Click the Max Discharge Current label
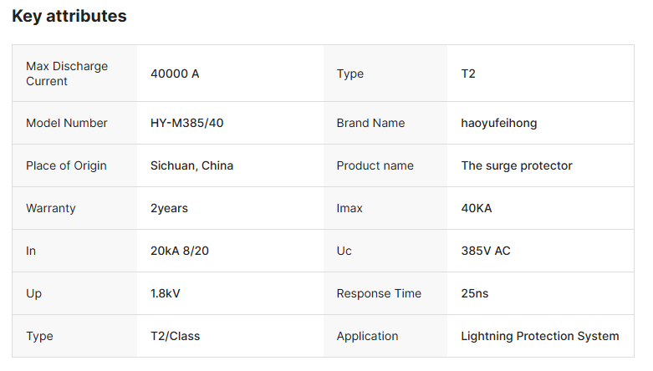The width and height of the screenshot is (653, 371). (67, 74)
